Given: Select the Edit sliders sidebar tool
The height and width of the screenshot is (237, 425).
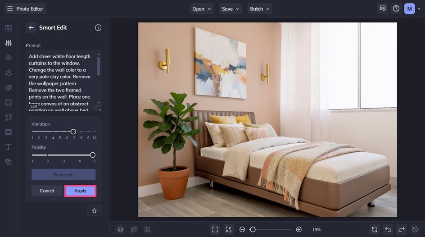Looking at the screenshot, I should tap(9, 43).
